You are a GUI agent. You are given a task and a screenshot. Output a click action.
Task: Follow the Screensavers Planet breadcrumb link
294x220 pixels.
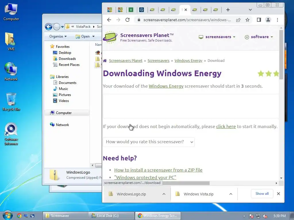(x=126, y=61)
